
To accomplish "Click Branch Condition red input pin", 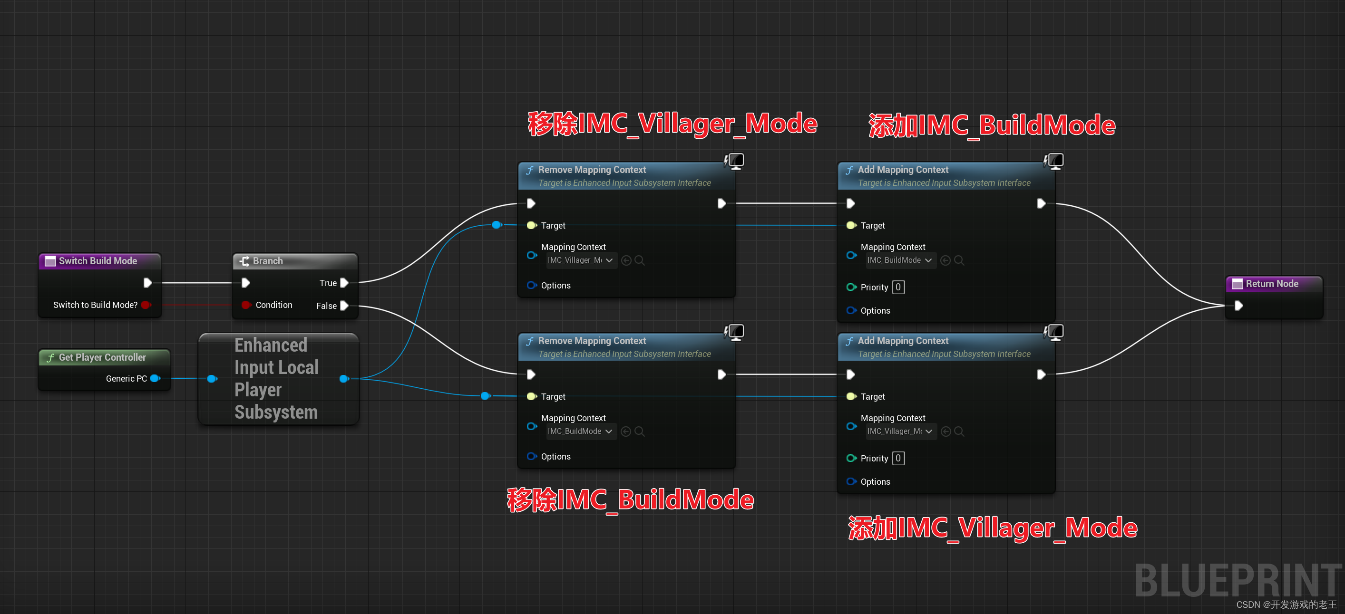I will click(x=245, y=305).
